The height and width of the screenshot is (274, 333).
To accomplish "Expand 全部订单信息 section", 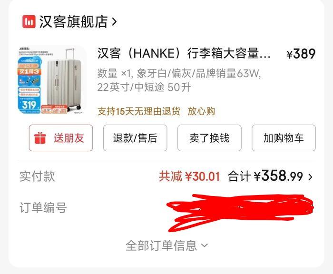I will click(166, 245).
